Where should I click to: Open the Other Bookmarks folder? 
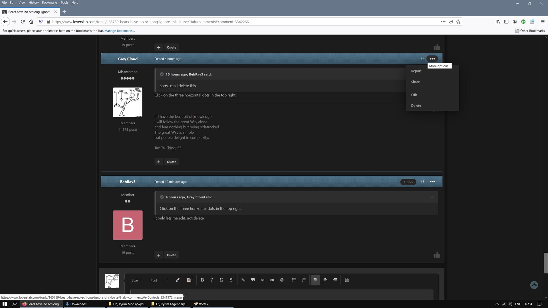click(x=530, y=31)
